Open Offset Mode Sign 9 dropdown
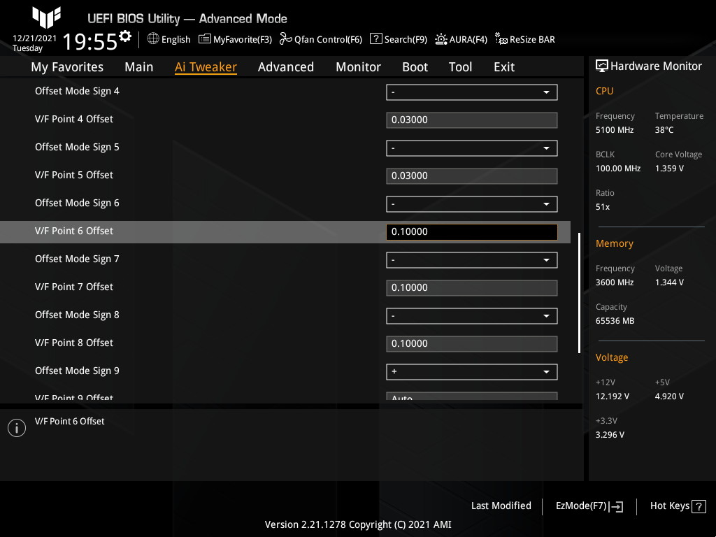Screen dimensions: 716x537 (x=472, y=372)
